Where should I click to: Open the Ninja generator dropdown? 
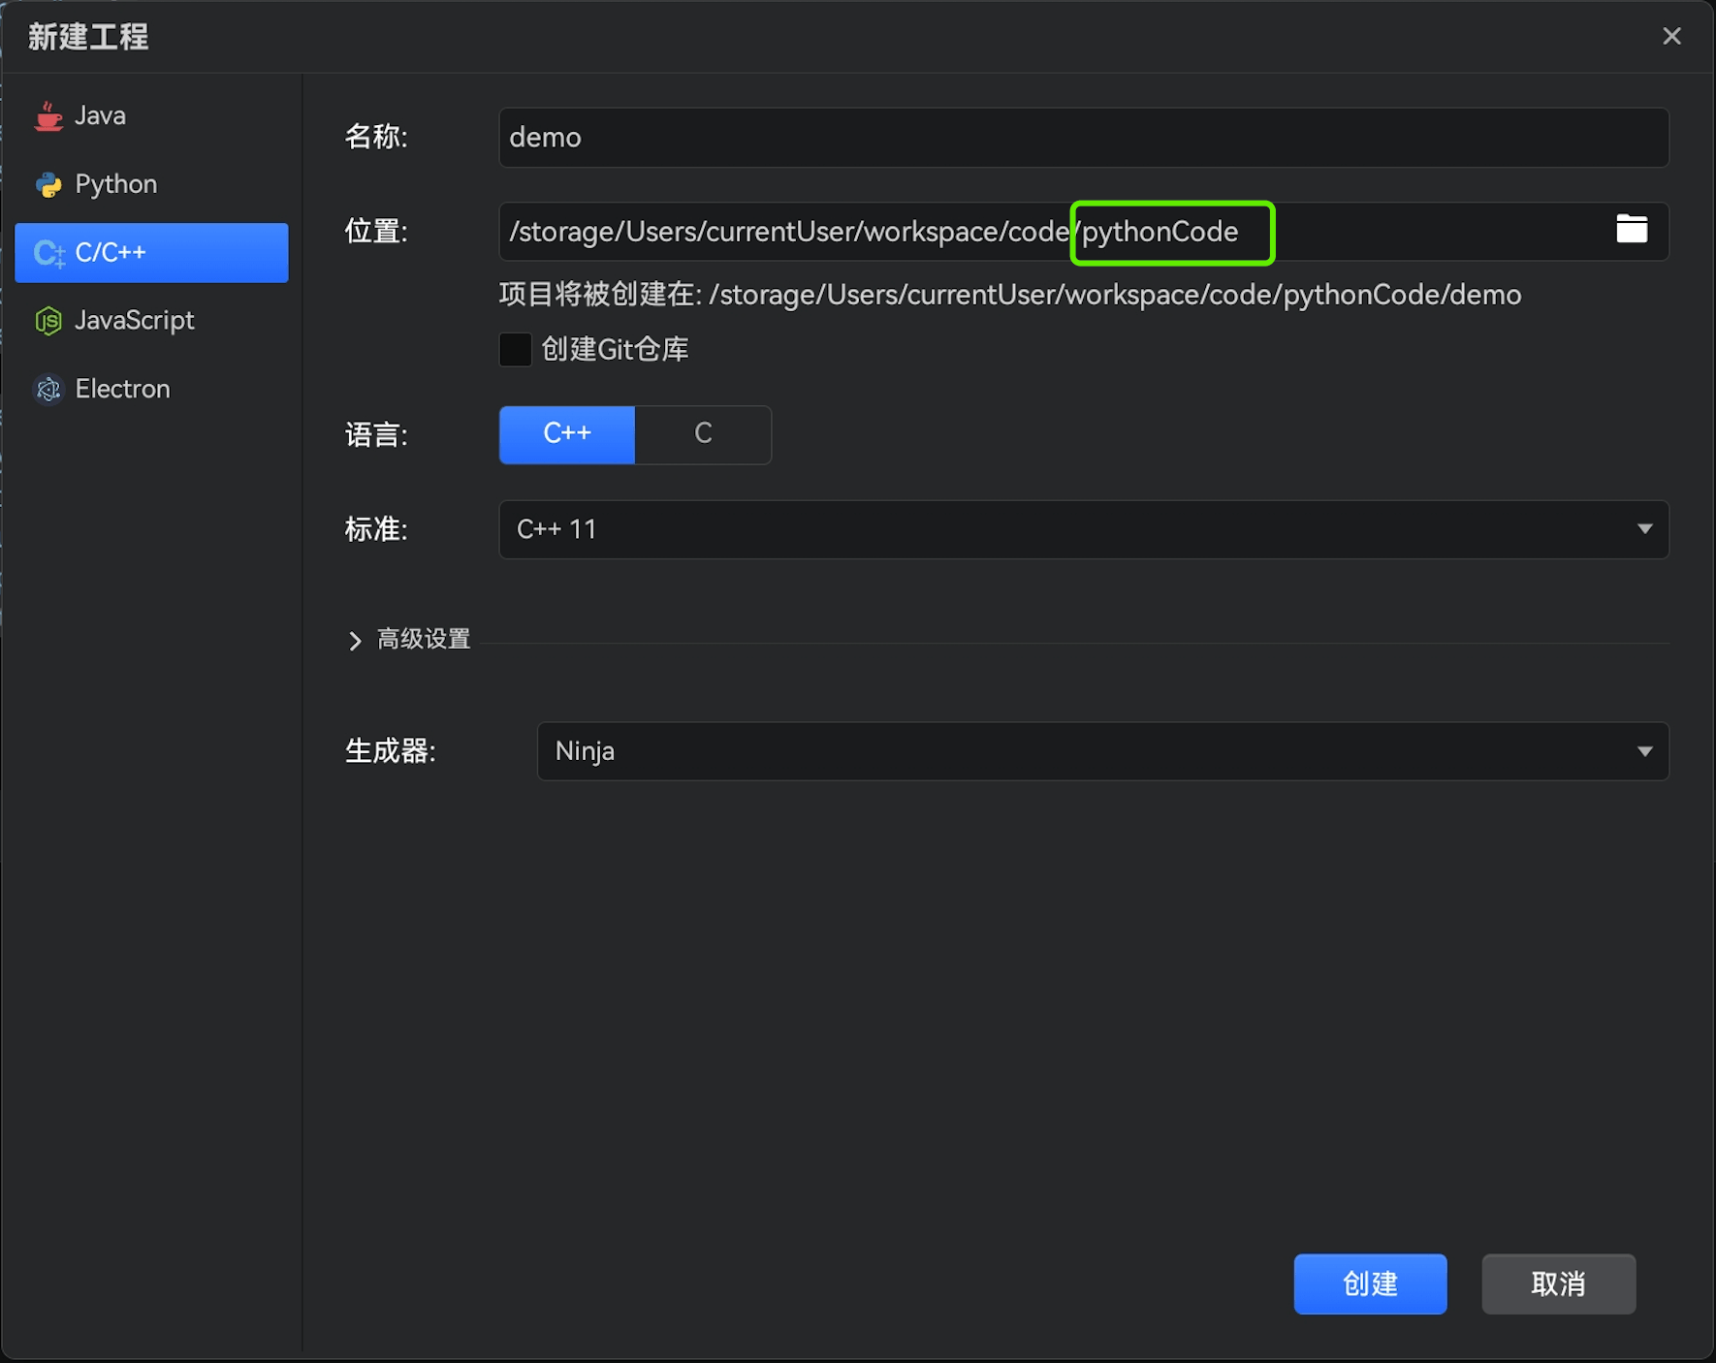(1102, 751)
